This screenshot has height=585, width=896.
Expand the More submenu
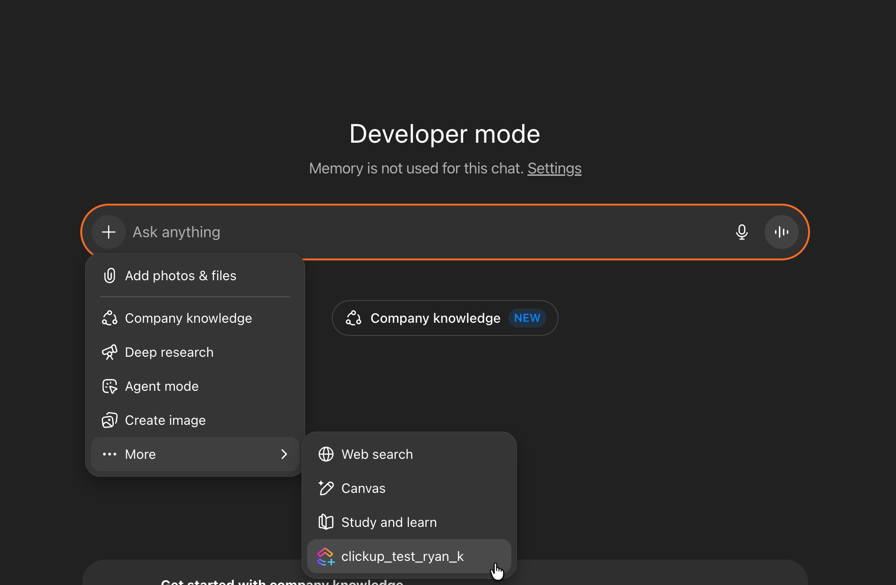(140, 454)
